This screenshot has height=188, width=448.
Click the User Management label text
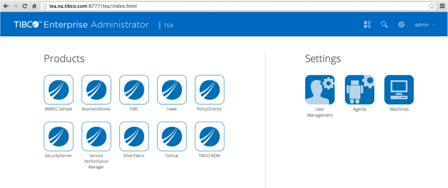coord(320,112)
